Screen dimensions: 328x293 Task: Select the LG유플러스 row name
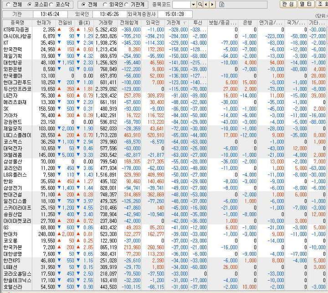15,175
